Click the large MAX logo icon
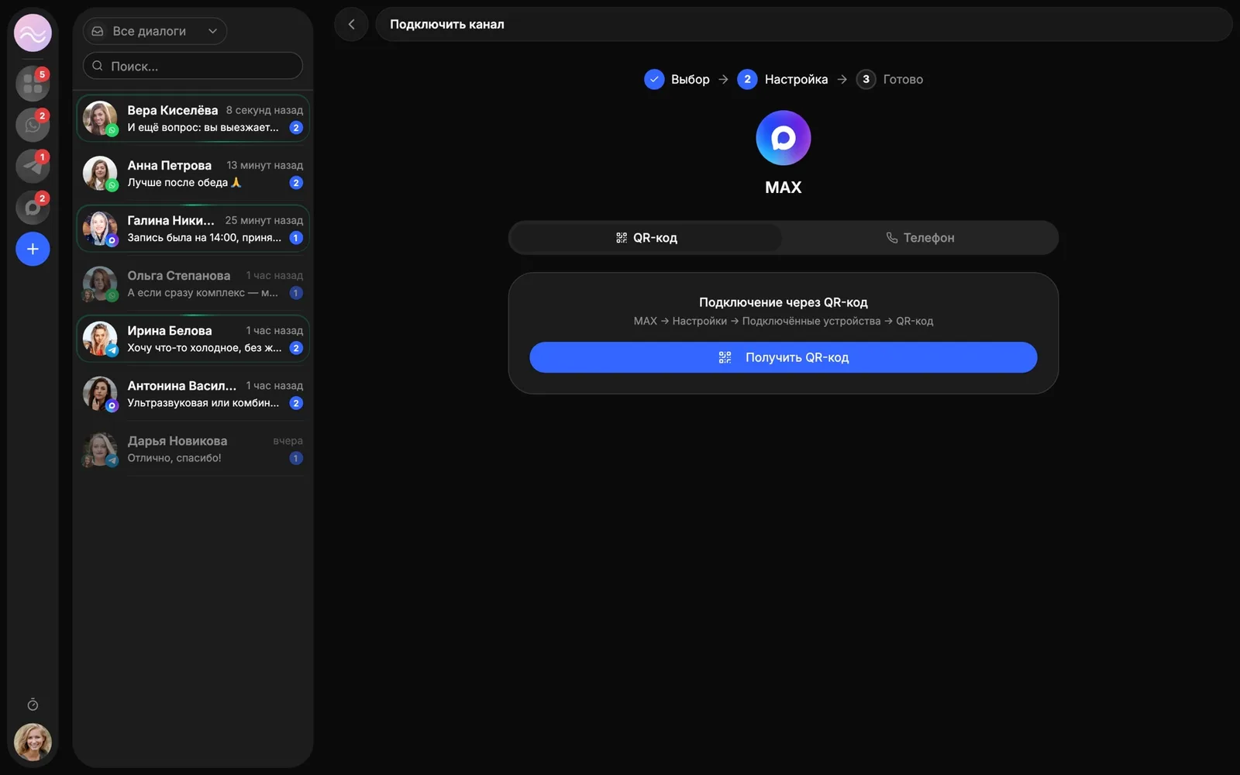 (783, 138)
